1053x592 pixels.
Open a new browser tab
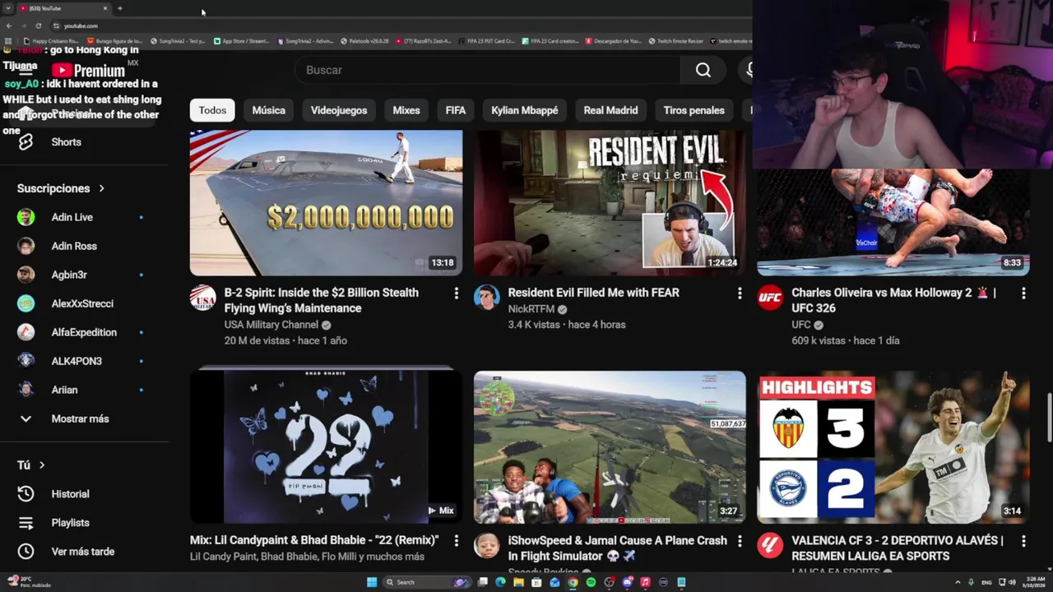click(x=119, y=8)
